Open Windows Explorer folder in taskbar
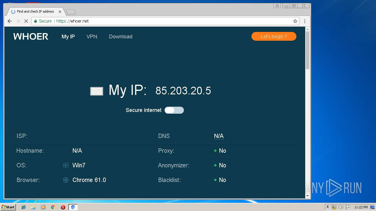This screenshot has width=376, height=211. [x=33, y=207]
